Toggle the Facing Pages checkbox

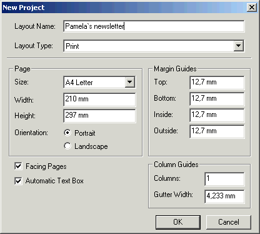pos(18,166)
